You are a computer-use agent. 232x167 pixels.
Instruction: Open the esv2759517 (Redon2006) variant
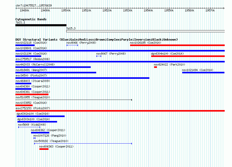coord(120,62)
